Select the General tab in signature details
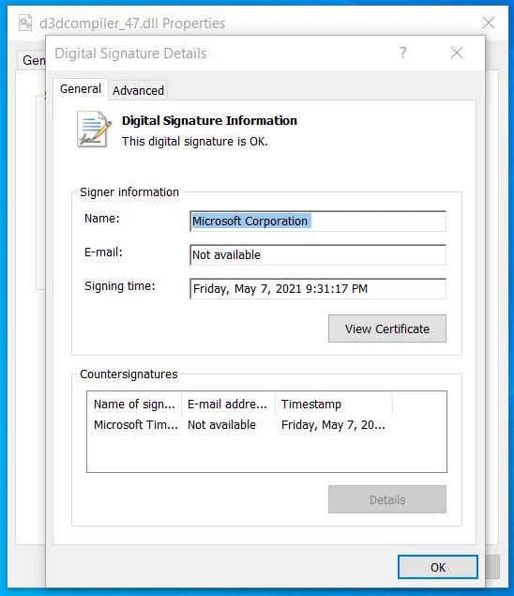Viewport: 514px width, 596px height. (x=81, y=89)
